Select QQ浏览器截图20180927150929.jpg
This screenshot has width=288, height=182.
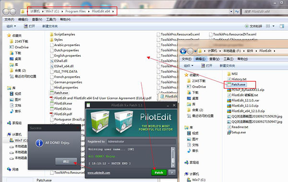[x=255, y=117]
